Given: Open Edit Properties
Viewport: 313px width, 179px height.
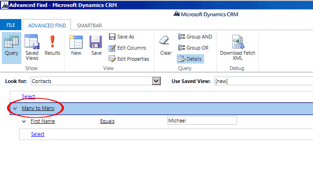Looking at the screenshot, I should click(129, 59).
